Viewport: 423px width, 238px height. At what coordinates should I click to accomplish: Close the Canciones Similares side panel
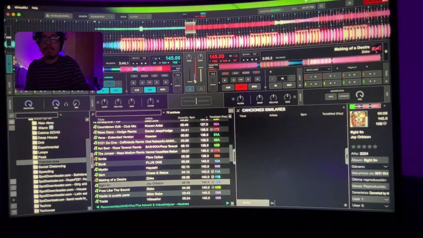coord(238,110)
